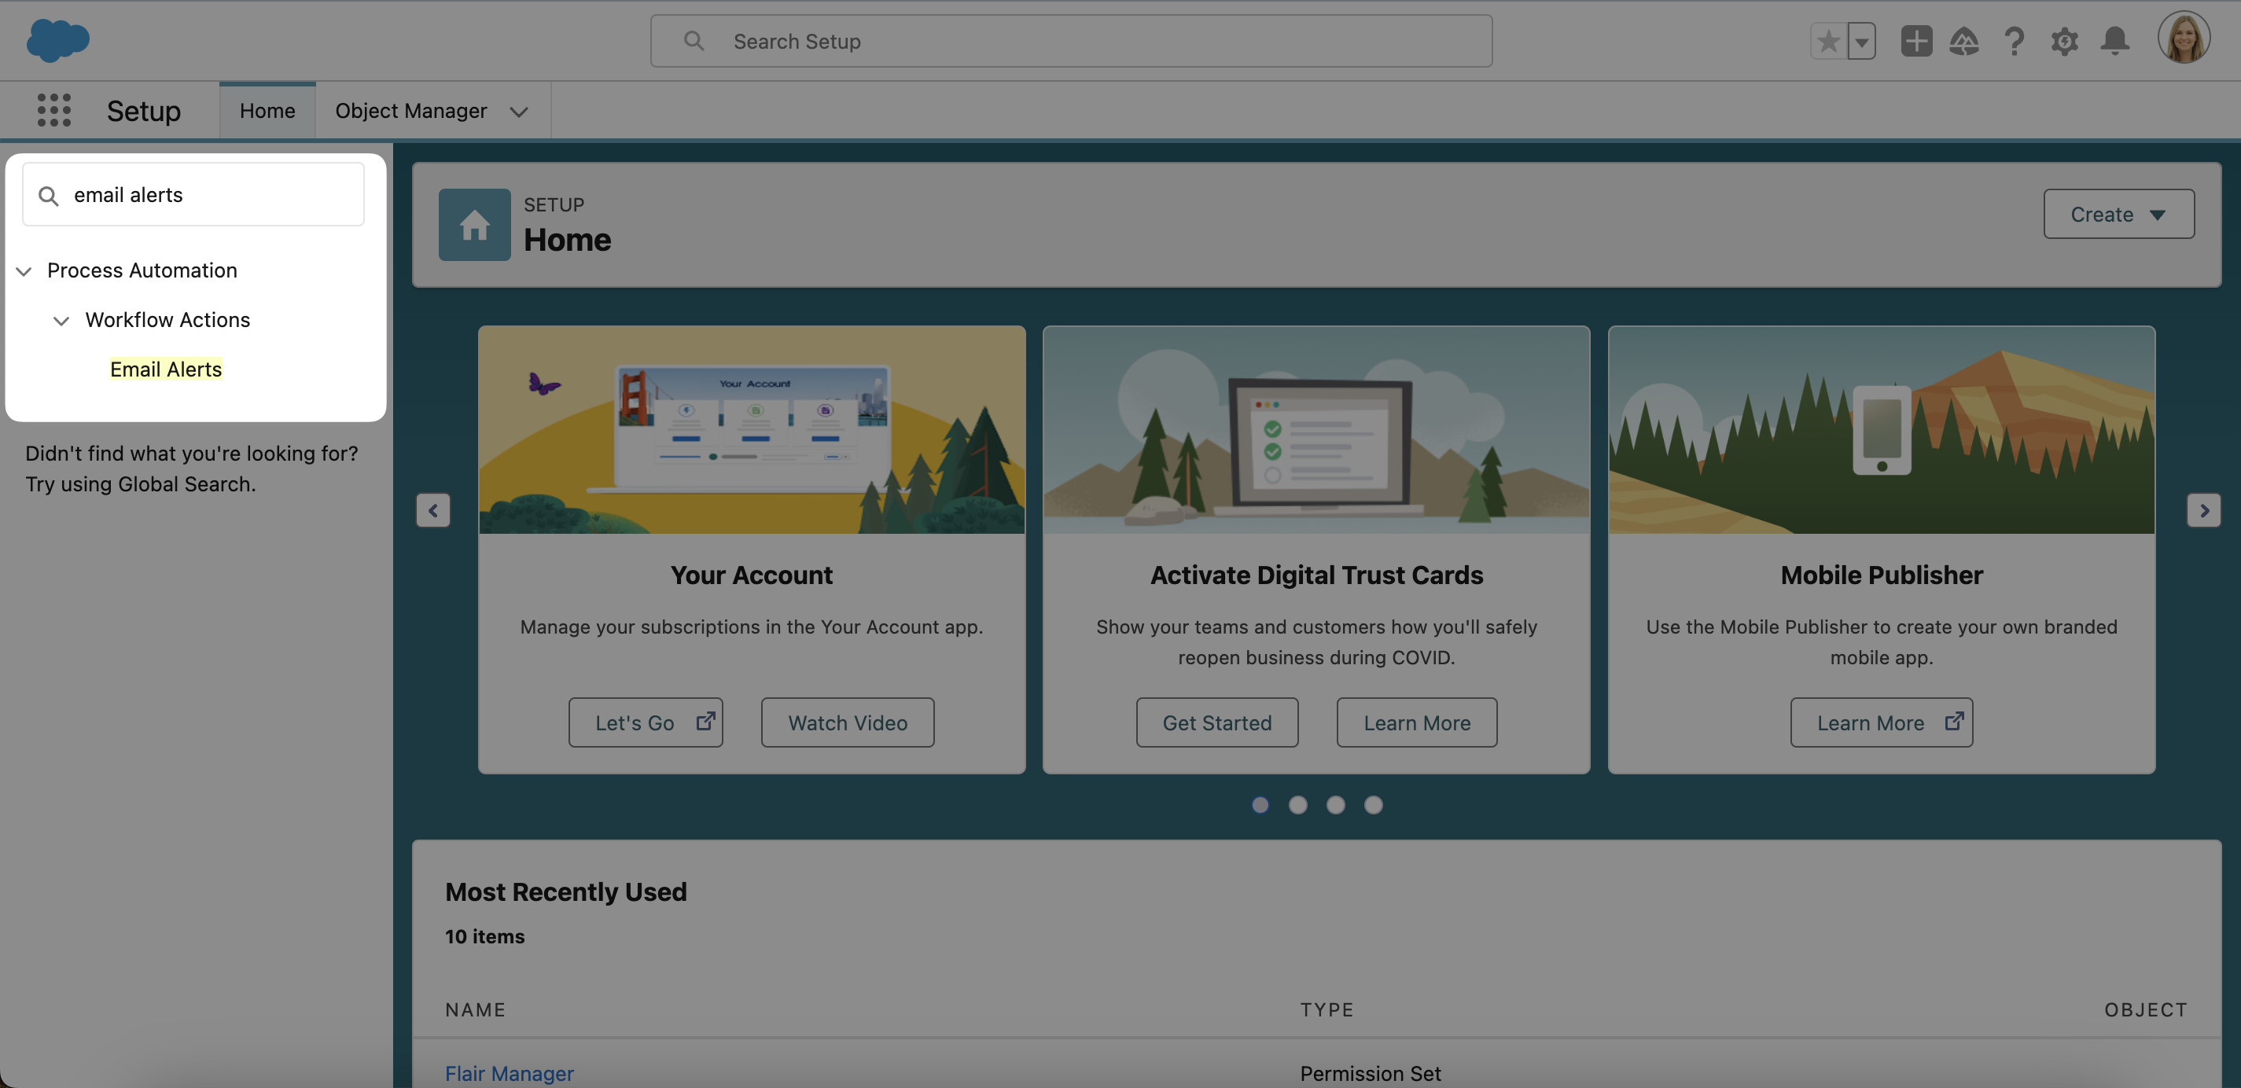Collapse the Workflow Actions node

click(61, 321)
